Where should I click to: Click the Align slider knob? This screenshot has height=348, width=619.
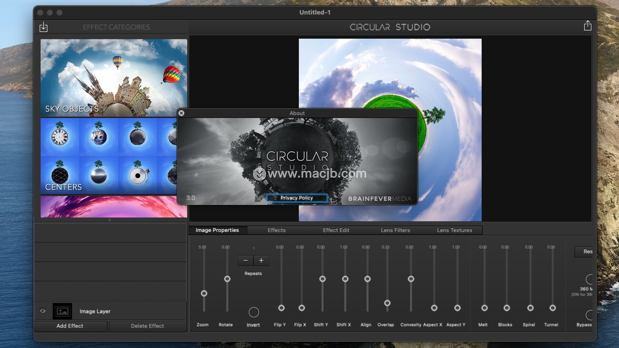(x=367, y=279)
